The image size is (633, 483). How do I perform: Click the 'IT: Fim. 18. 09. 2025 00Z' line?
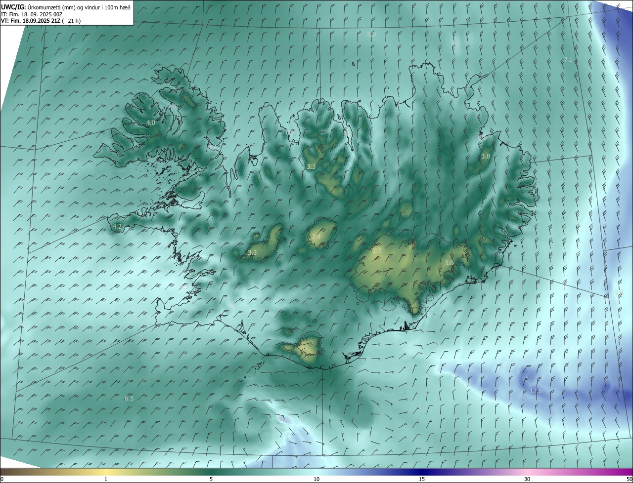pyautogui.click(x=32, y=14)
